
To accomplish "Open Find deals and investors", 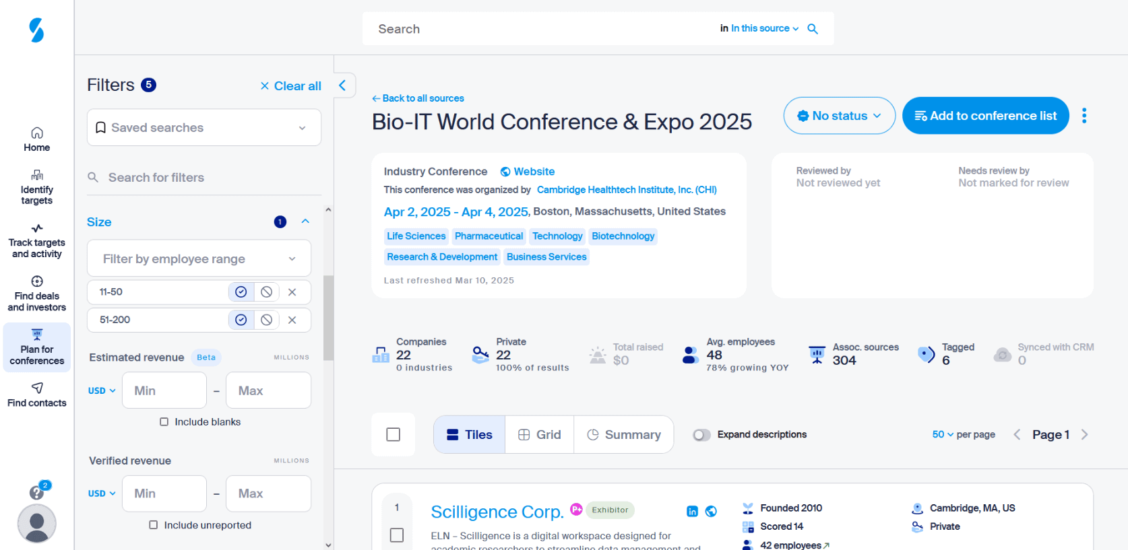I will [36, 294].
